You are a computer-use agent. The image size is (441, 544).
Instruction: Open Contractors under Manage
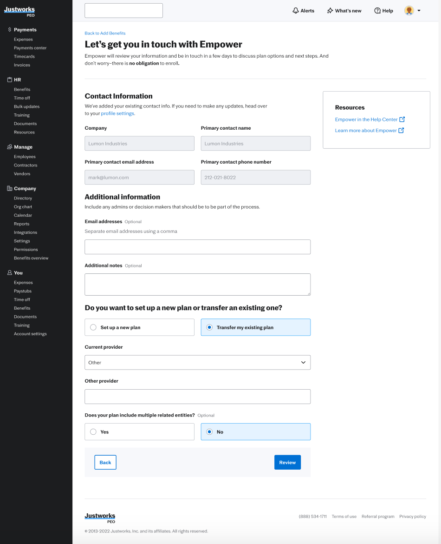point(26,165)
